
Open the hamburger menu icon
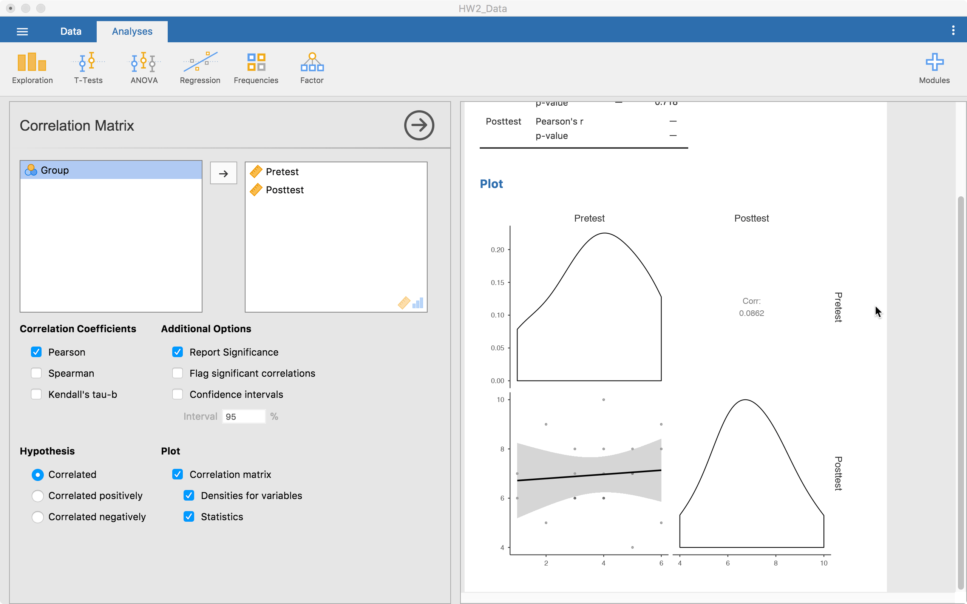click(22, 31)
